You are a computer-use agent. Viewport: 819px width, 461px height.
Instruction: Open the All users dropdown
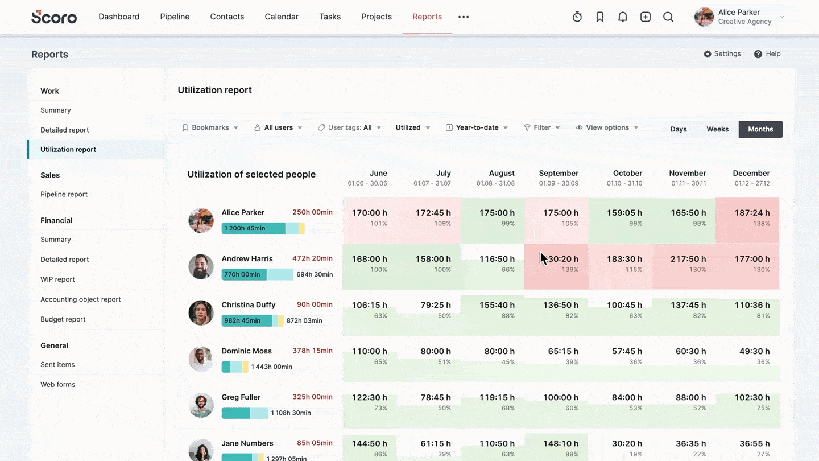pos(278,127)
